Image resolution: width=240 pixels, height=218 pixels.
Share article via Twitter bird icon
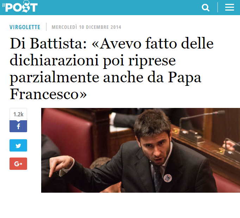(18, 145)
